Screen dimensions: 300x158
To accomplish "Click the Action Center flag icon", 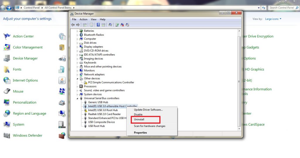I will coord(7,36).
